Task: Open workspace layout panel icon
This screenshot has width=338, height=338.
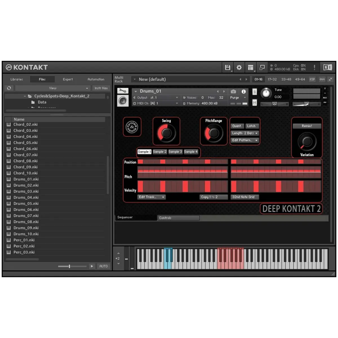Action: 250,67
